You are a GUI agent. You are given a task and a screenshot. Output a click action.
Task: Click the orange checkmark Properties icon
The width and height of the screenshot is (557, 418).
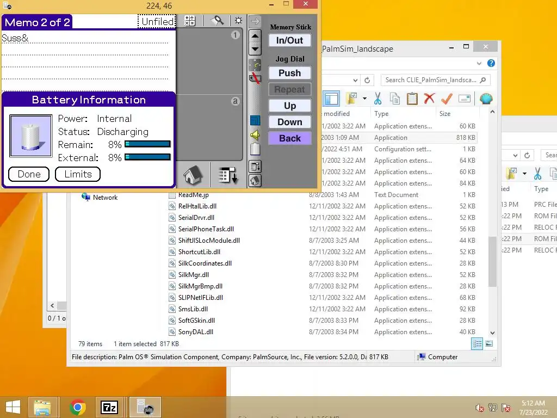[447, 99]
